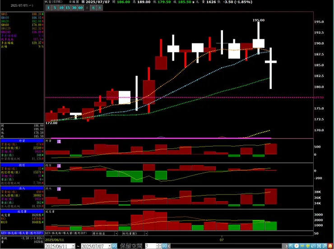Open the 累計損益 dropdown
Screen dimensions: 334x249
tap(116, 234)
